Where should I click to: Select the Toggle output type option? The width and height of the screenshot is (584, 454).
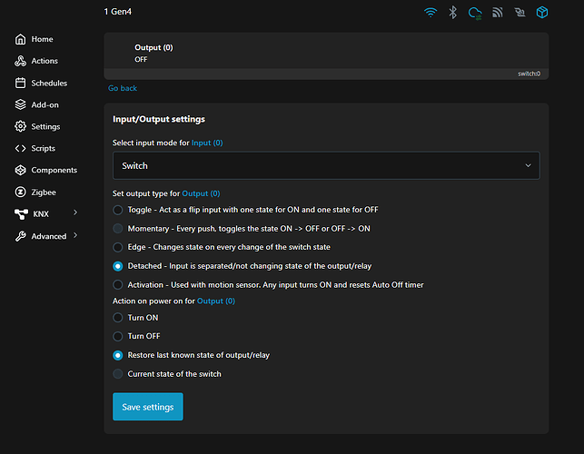click(x=118, y=210)
